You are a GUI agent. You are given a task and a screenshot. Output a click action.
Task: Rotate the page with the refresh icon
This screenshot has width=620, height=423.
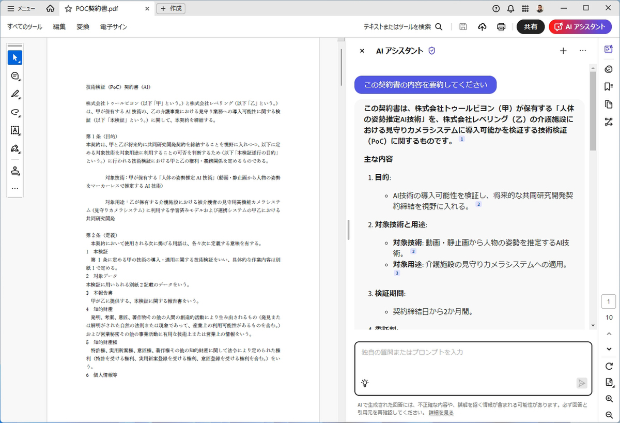[x=609, y=366]
